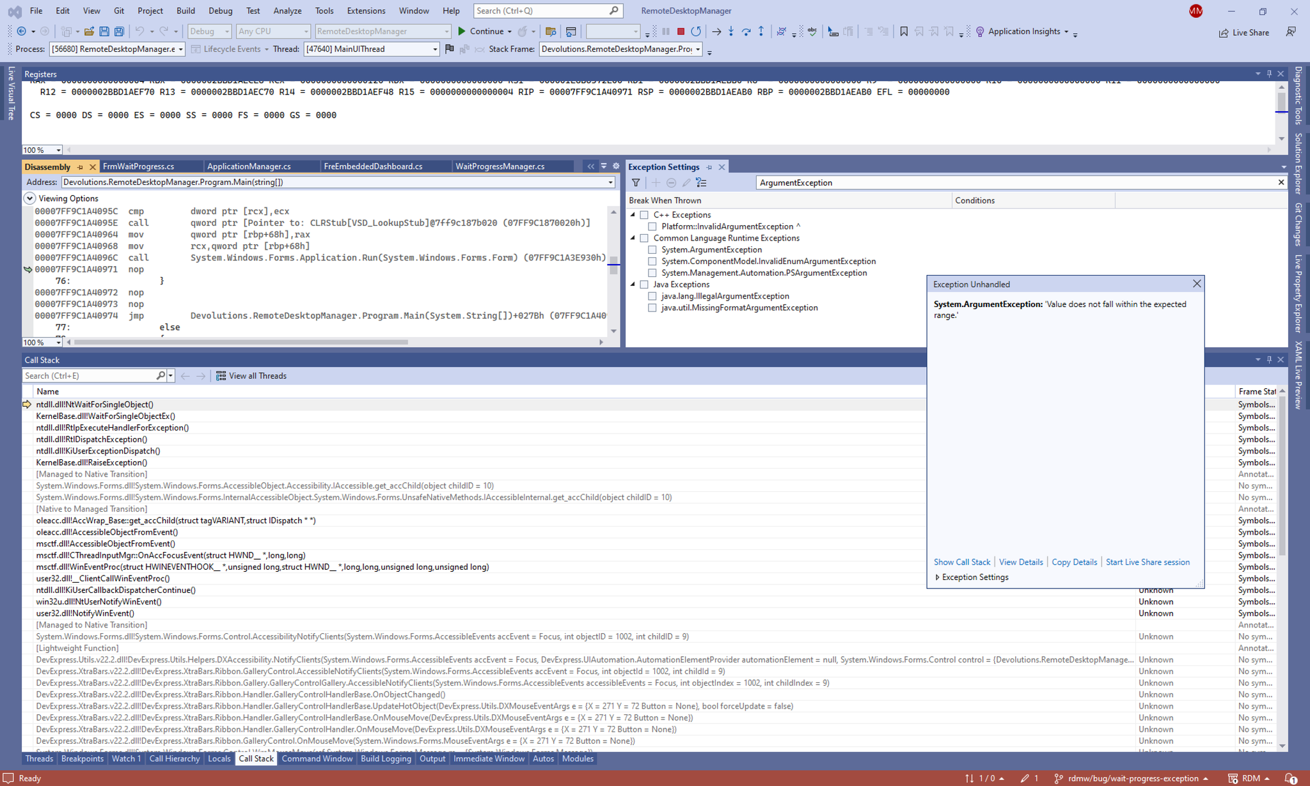Click the account avatar MM icon
1310x786 pixels.
coord(1196,11)
